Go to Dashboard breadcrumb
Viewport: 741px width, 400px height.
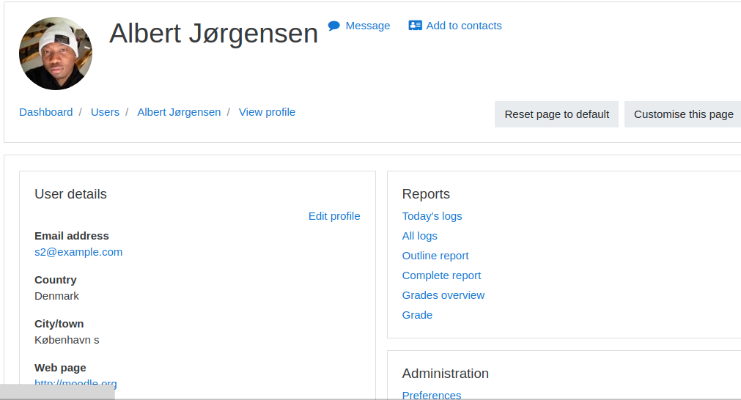pyautogui.click(x=46, y=112)
